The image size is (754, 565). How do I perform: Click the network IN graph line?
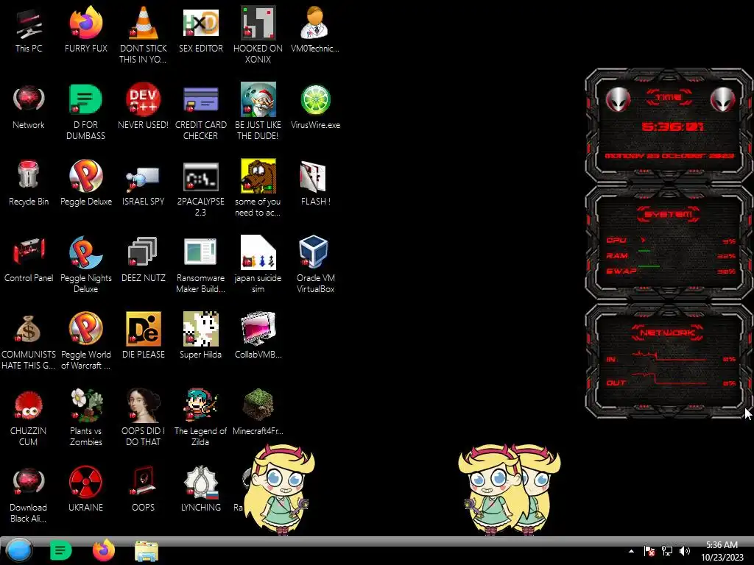point(669,357)
